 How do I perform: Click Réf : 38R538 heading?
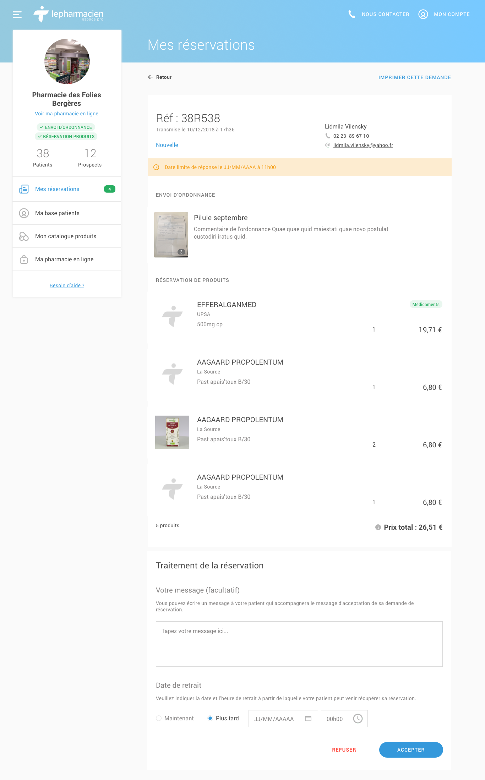coord(188,118)
